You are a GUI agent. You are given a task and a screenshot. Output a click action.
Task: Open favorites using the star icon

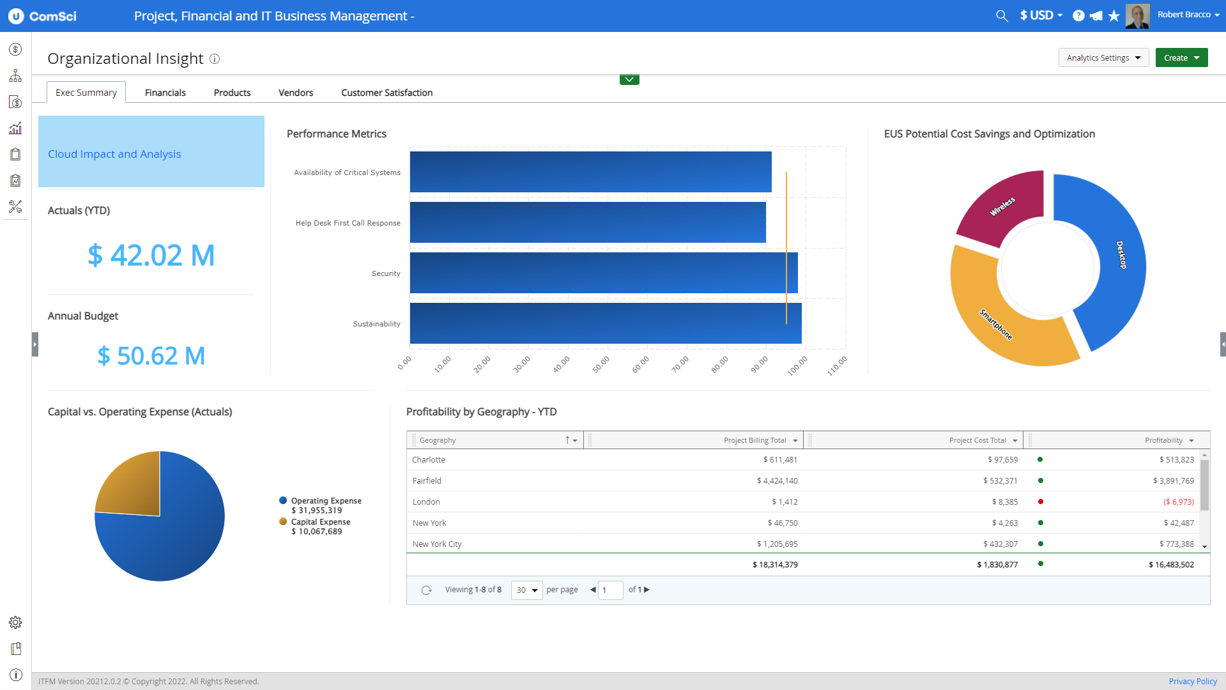coord(1114,16)
